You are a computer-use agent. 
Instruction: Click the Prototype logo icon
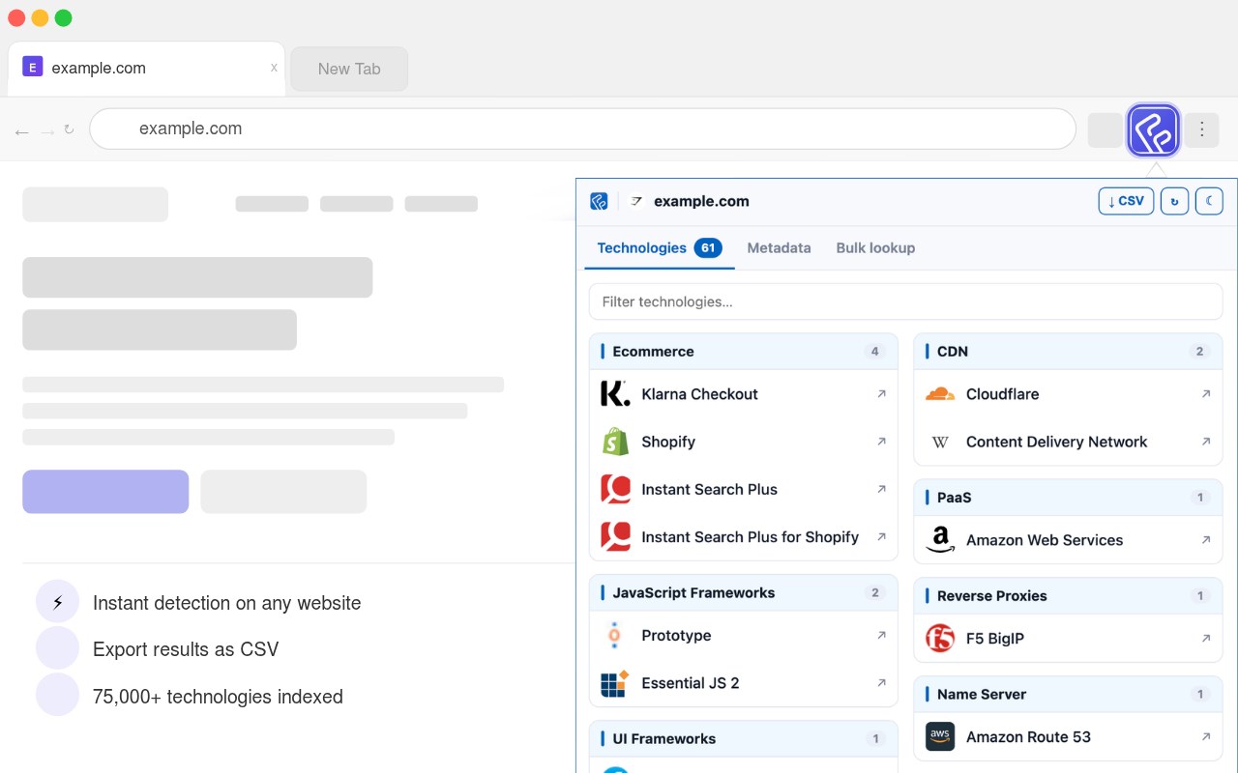tap(615, 636)
